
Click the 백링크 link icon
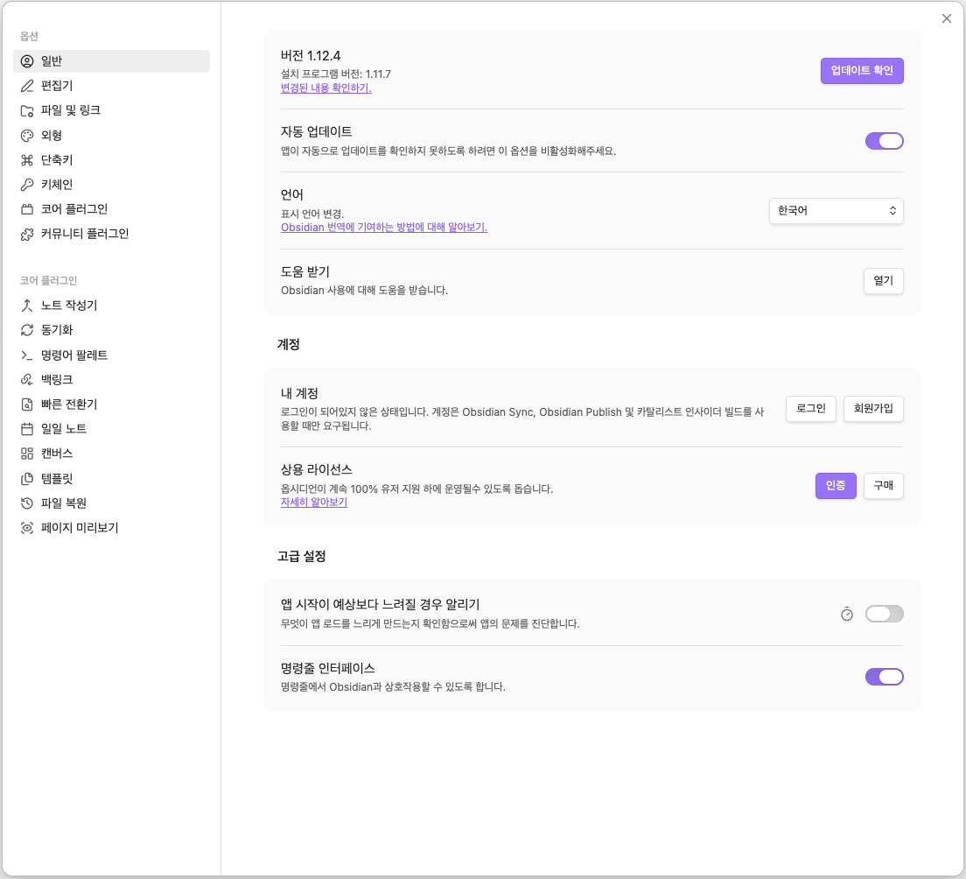[27, 380]
